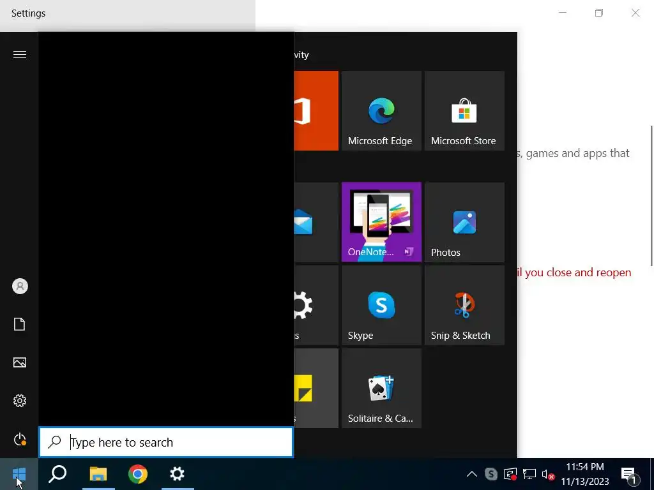Minimize the Settings window
The image size is (654, 490).
click(x=563, y=13)
